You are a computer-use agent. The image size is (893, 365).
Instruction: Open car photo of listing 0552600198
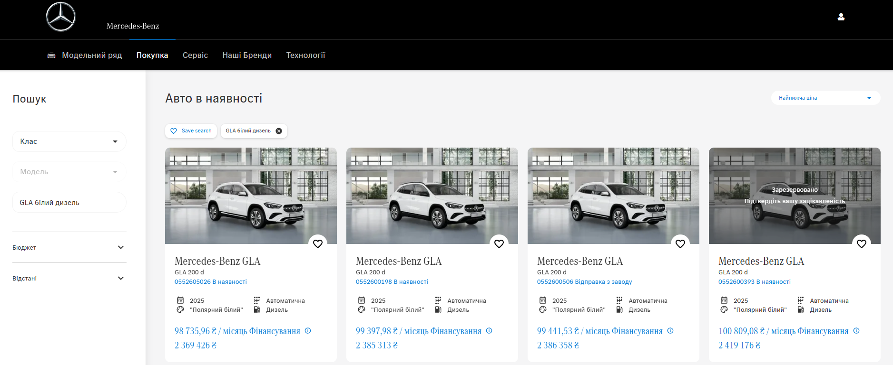[432, 196]
